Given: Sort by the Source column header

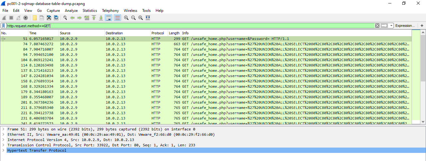Looking at the screenshot, I should point(82,33).
